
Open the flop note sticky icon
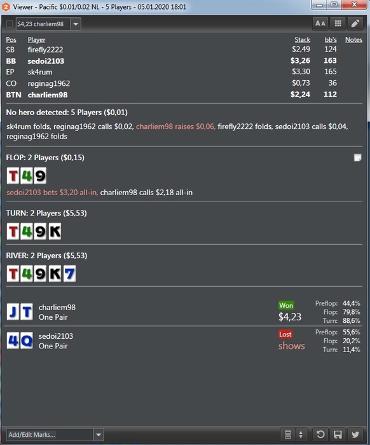pos(357,158)
